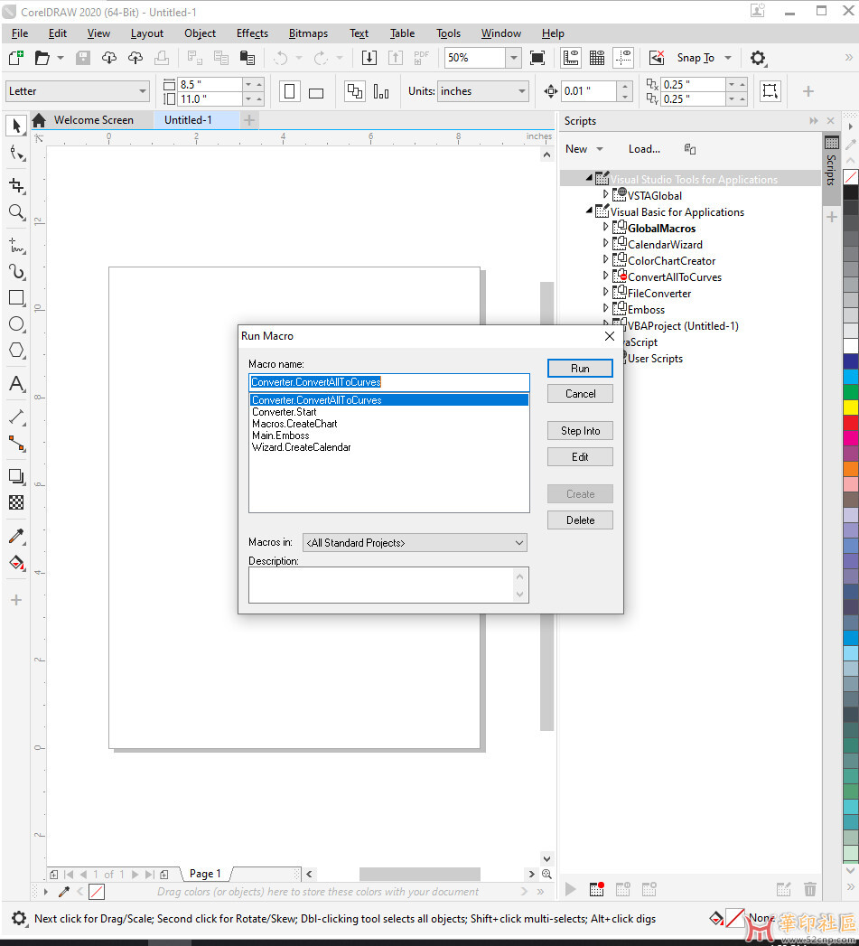Select the Crop tool in toolbox
Viewport: 859px width, 946px height.
(16, 185)
